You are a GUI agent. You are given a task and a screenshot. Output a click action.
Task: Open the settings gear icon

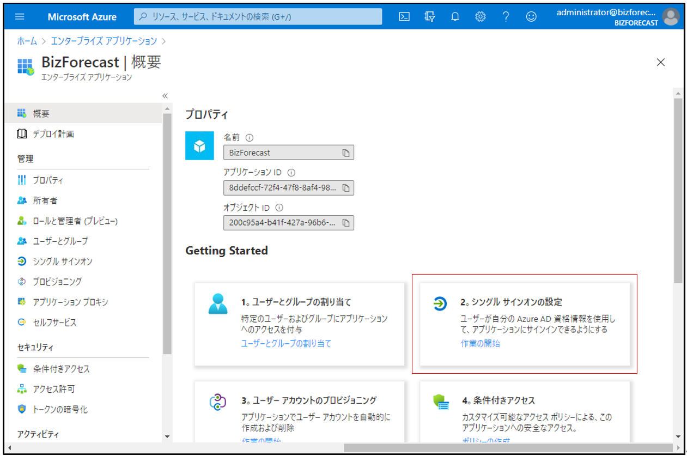[x=480, y=16]
